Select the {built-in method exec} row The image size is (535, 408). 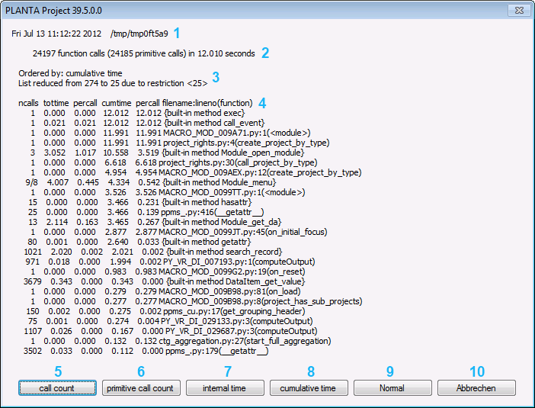pos(137,113)
